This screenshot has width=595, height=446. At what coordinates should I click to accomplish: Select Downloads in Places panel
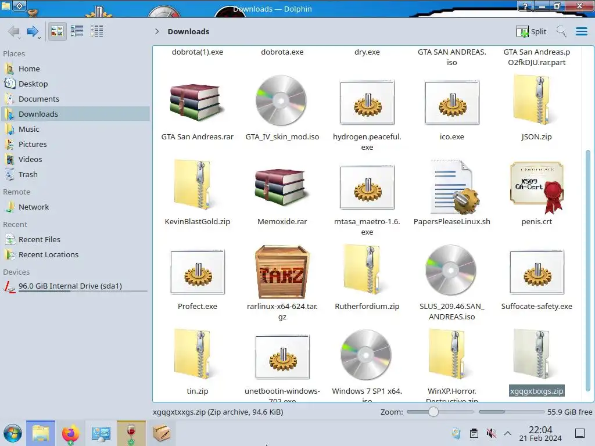(x=75, y=114)
